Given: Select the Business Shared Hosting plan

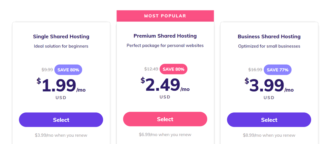Looking at the screenshot, I should tap(269, 120).
